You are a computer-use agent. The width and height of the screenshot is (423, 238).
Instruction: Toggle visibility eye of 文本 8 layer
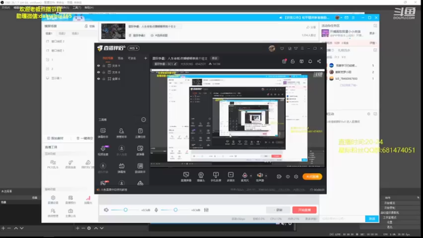[x=98, y=72]
